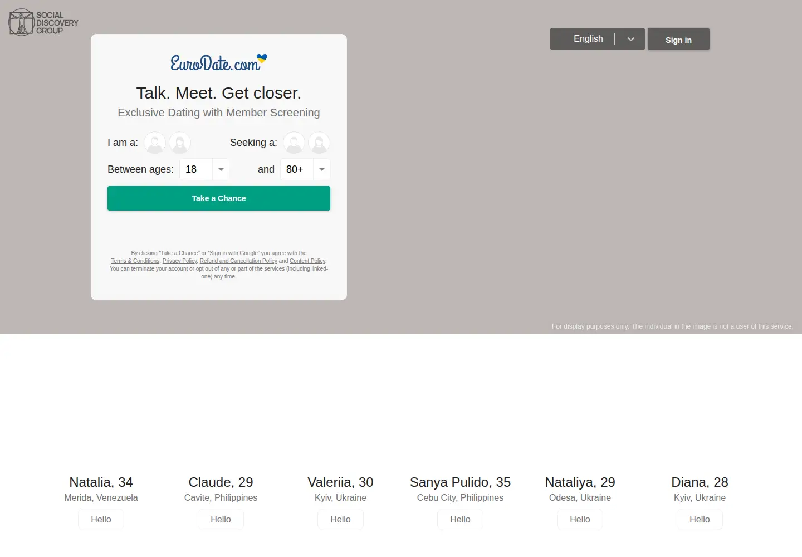Open the Terms & Conditions link
Image resolution: width=802 pixels, height=557 pixels.
[x=135, y=261]
